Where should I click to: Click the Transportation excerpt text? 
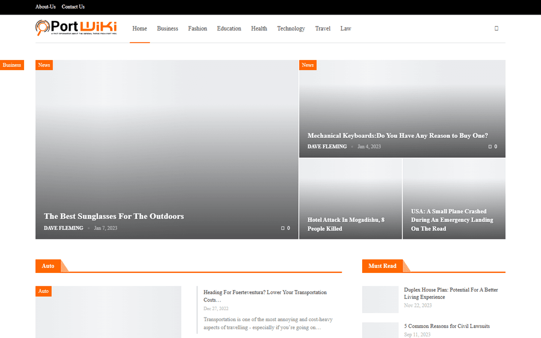(268, 323)
